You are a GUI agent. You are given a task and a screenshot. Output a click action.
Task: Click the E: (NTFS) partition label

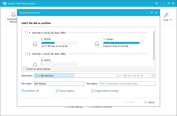tap(46, 60)
